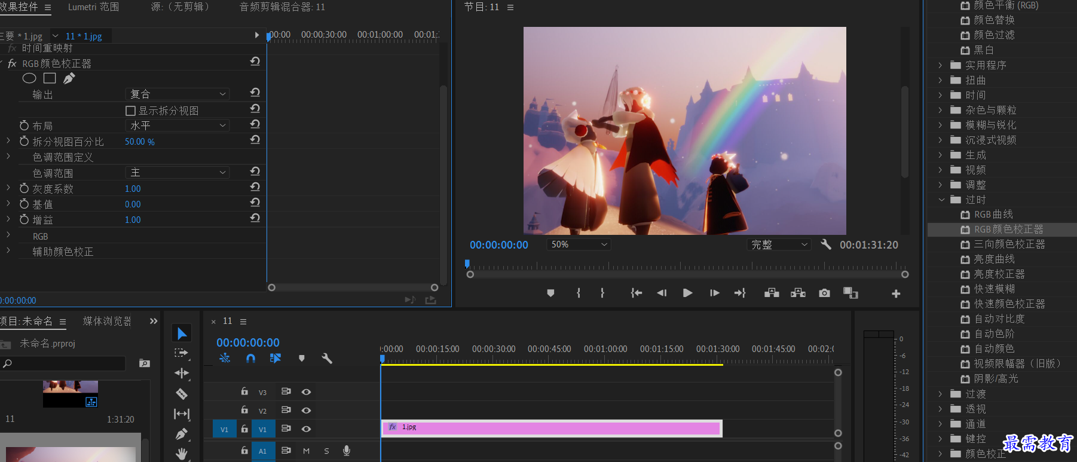This screenshot has height=462, width=1077.
Task: Reset the 灰度系数 parameter
Action: (255, 187)
